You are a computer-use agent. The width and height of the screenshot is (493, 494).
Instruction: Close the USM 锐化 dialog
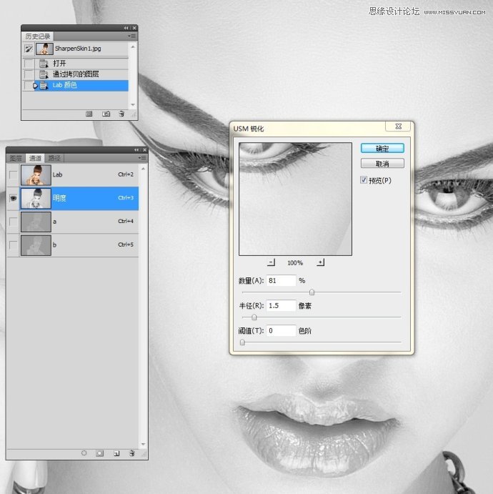398,126
